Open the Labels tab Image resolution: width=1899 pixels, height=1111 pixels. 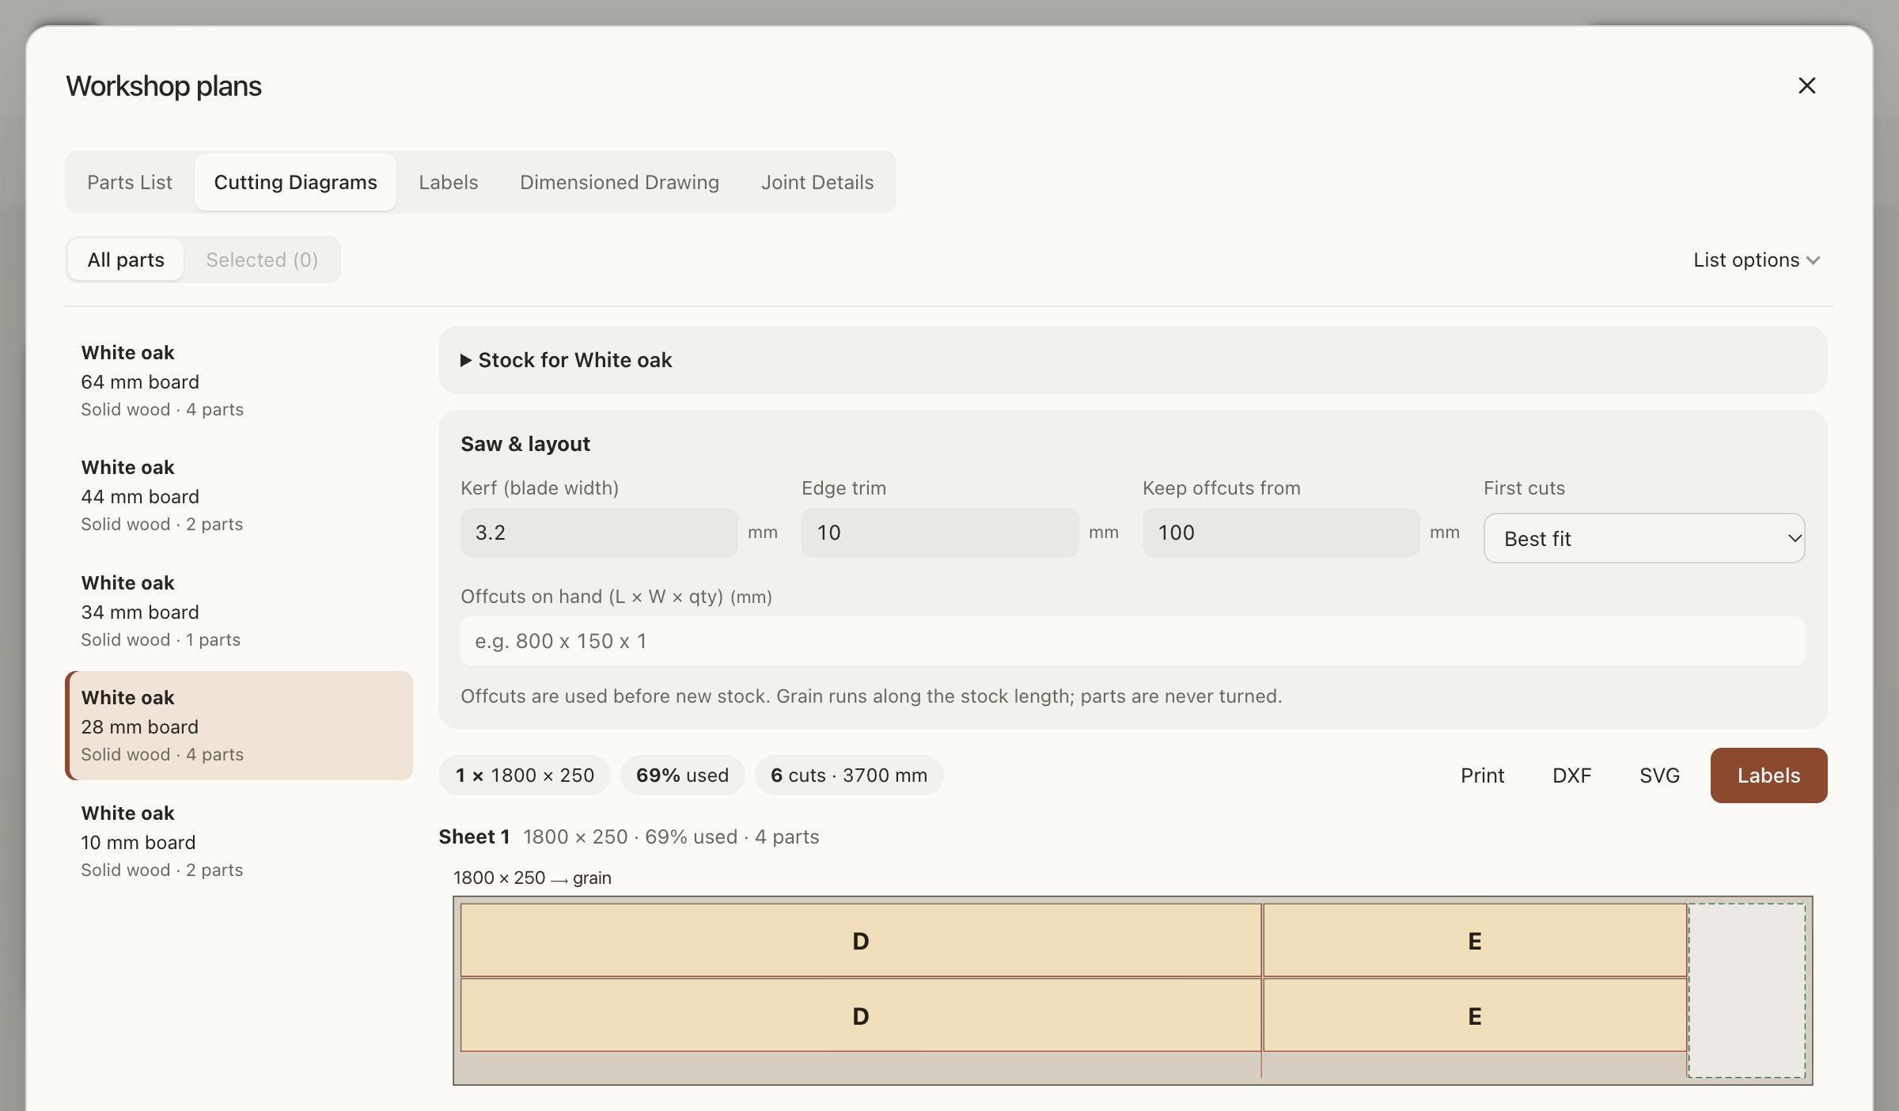(x=449, y=182)
